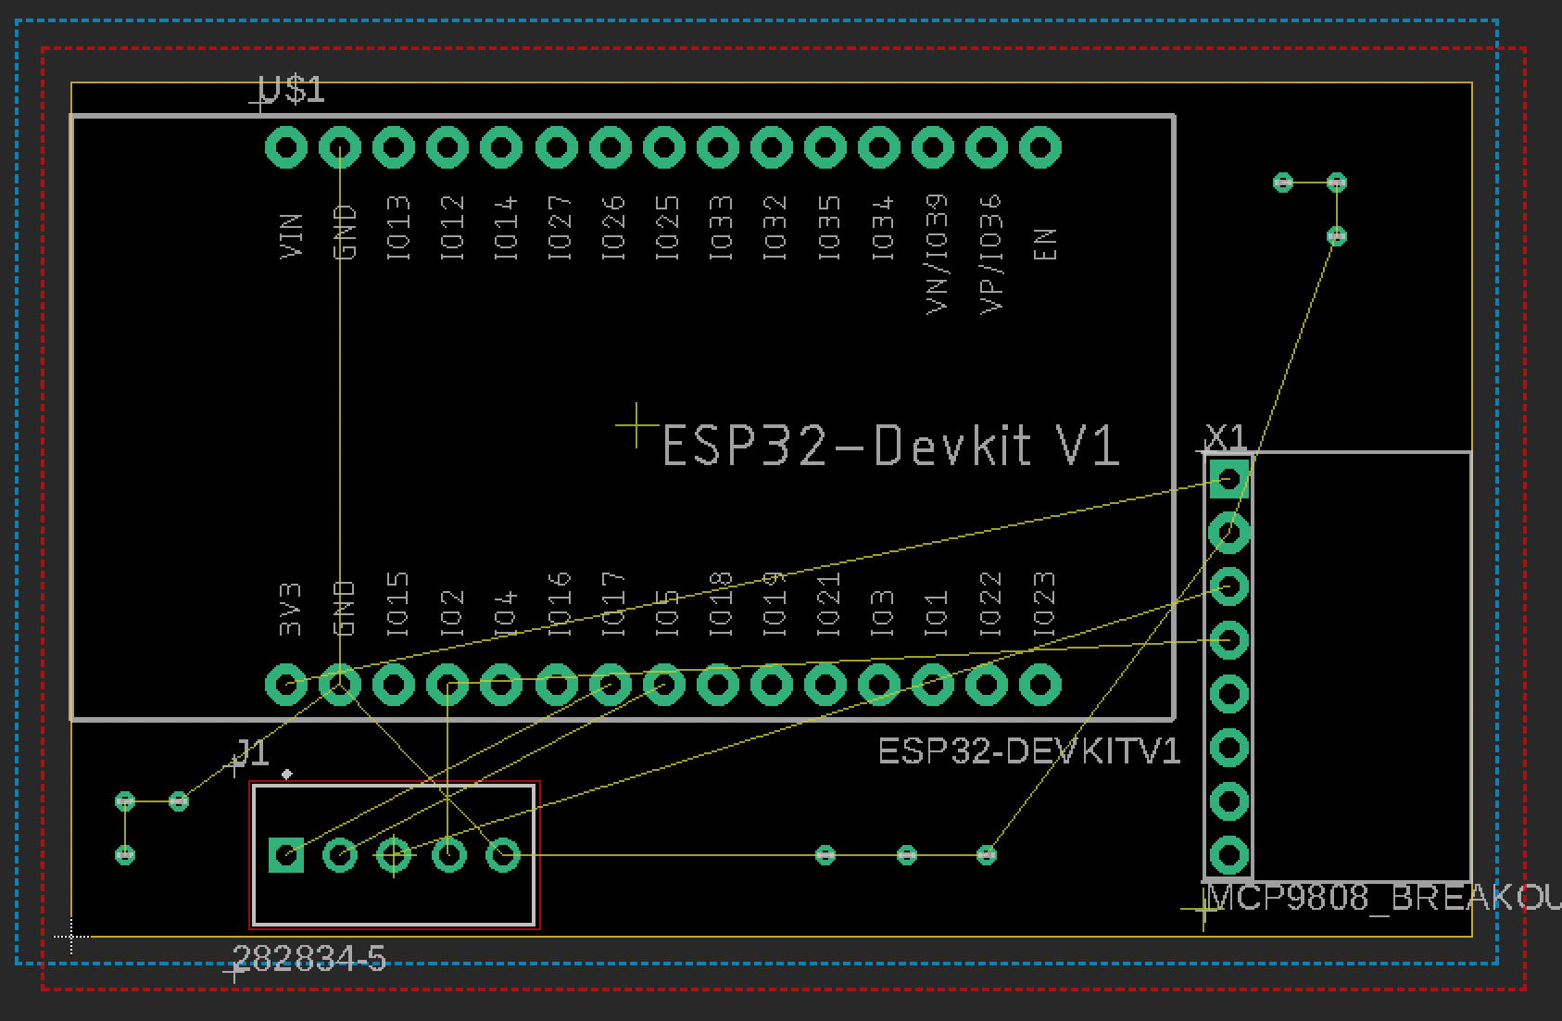Select the U$1 reference label

click(292, 90)
